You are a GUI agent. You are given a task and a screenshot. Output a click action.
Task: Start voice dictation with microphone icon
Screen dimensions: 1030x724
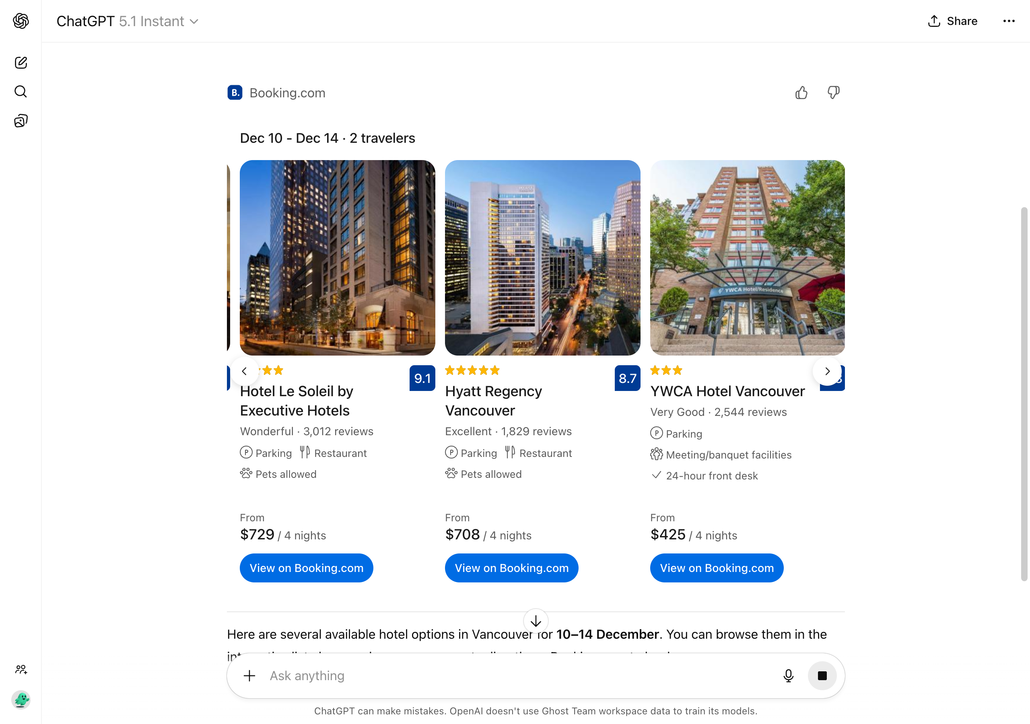point(788,676)
